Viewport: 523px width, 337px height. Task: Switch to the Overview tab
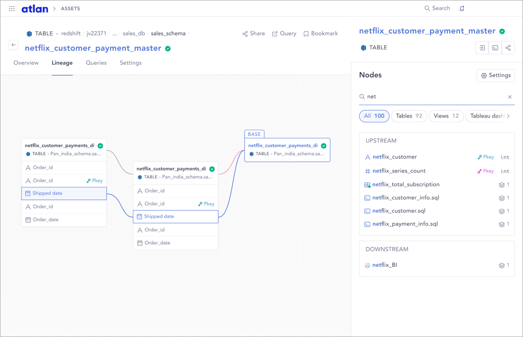pos(26,63)
